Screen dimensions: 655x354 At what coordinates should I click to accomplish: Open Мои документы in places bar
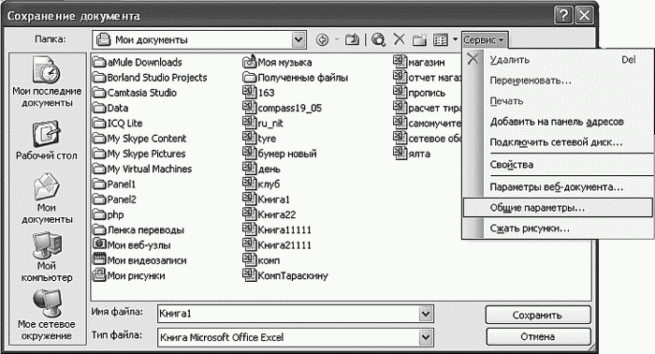(x=47, y=199)
